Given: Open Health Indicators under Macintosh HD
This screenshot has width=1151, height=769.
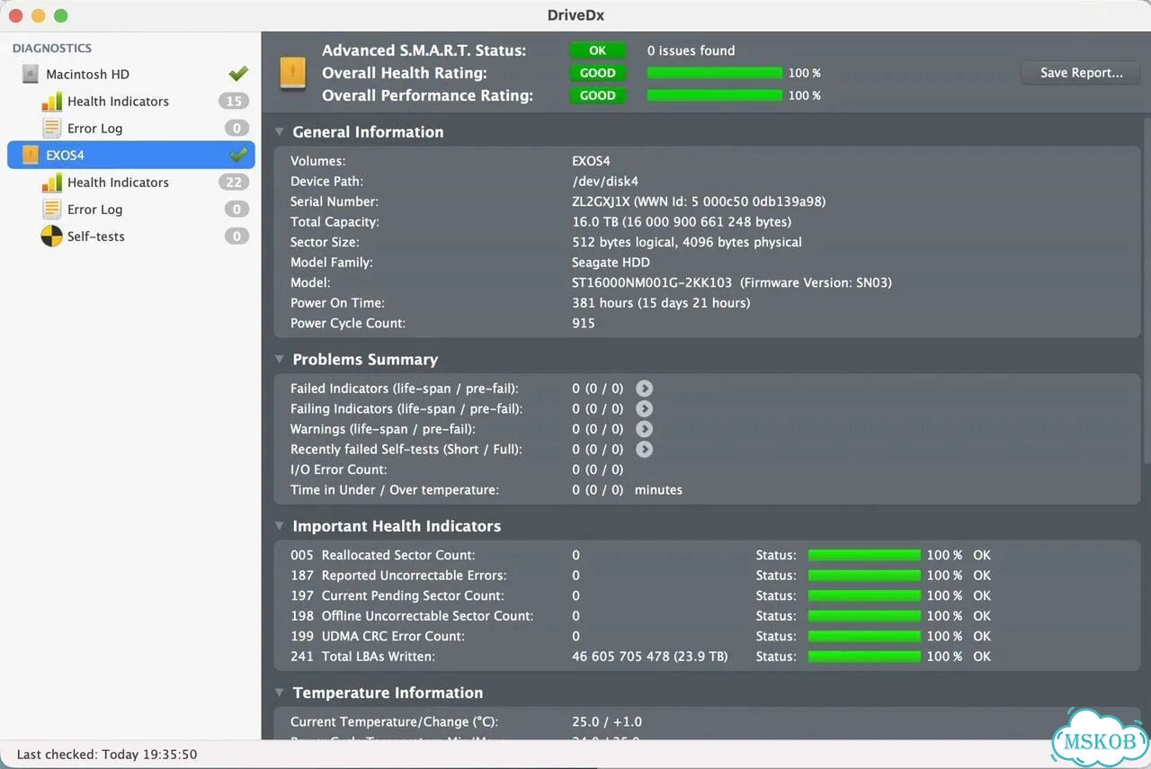Looking at the screenshot, I should point(118,102).
